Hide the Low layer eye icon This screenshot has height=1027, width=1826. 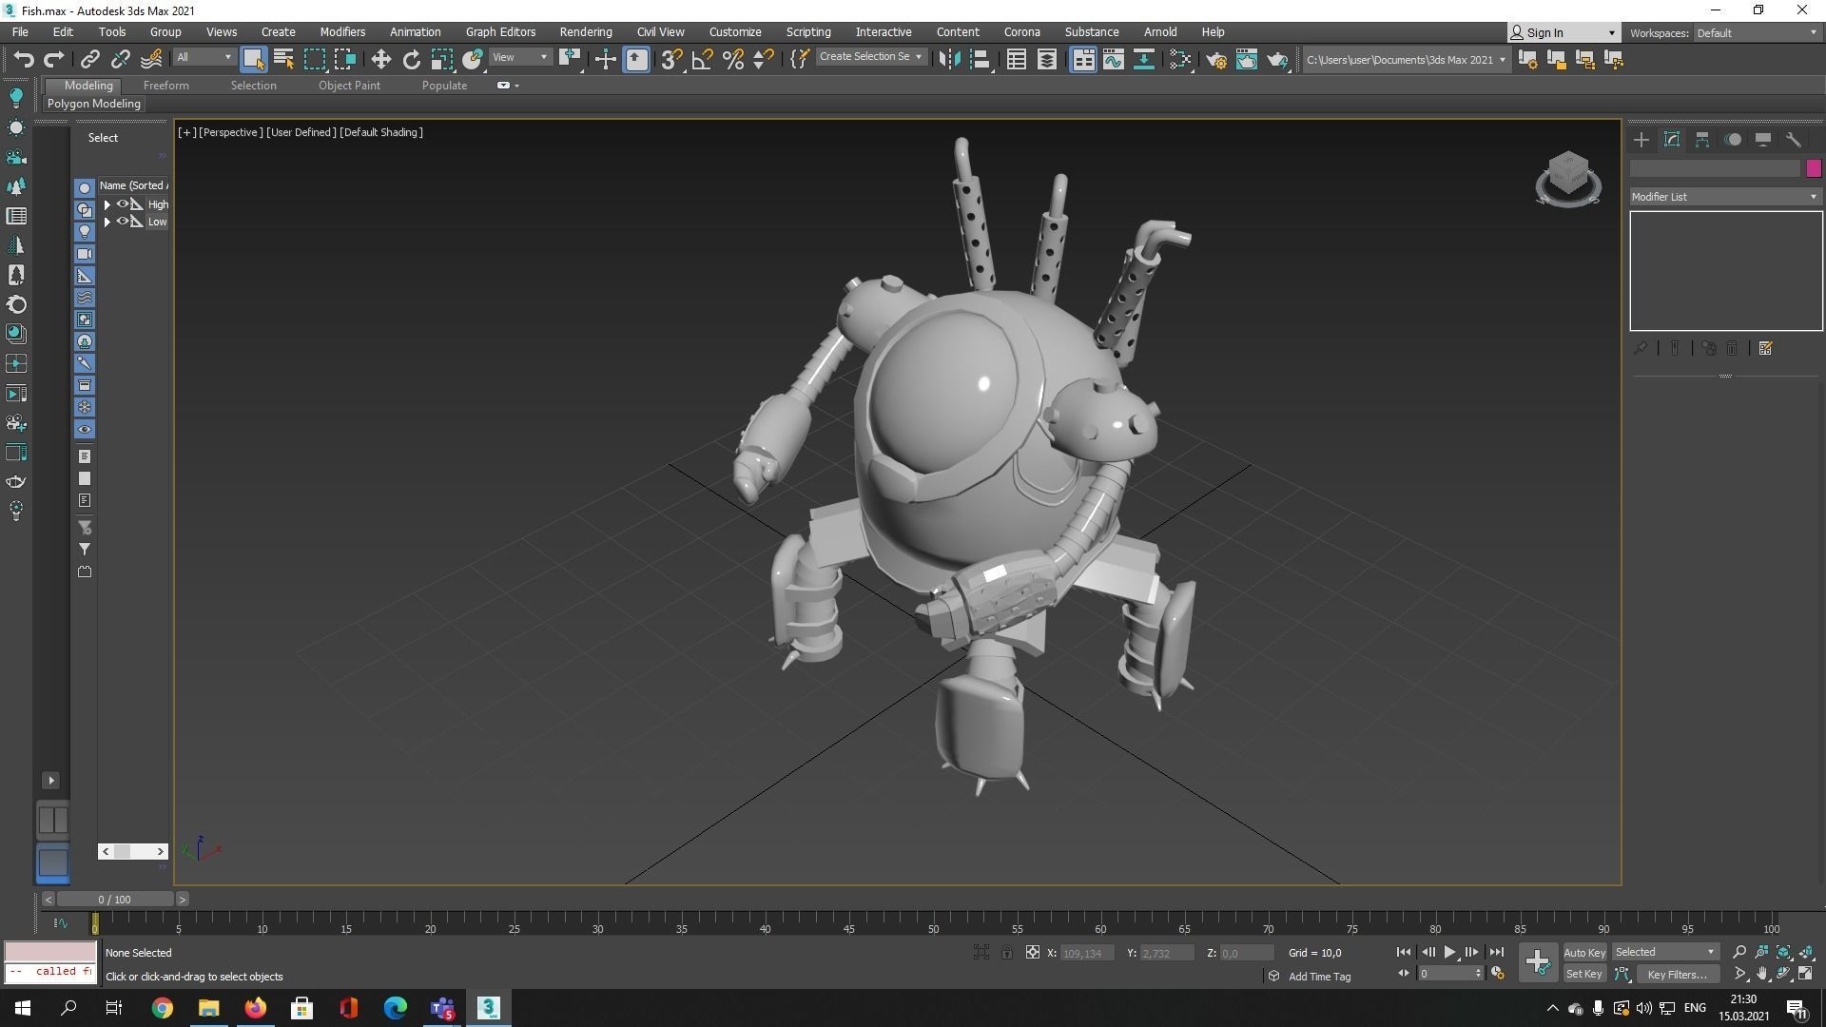123,222
